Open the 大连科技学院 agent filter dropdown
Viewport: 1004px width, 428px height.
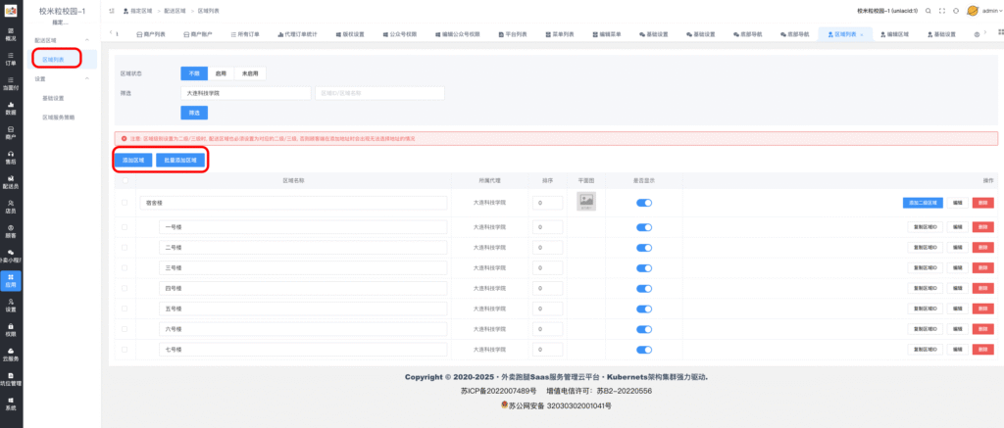246,93
